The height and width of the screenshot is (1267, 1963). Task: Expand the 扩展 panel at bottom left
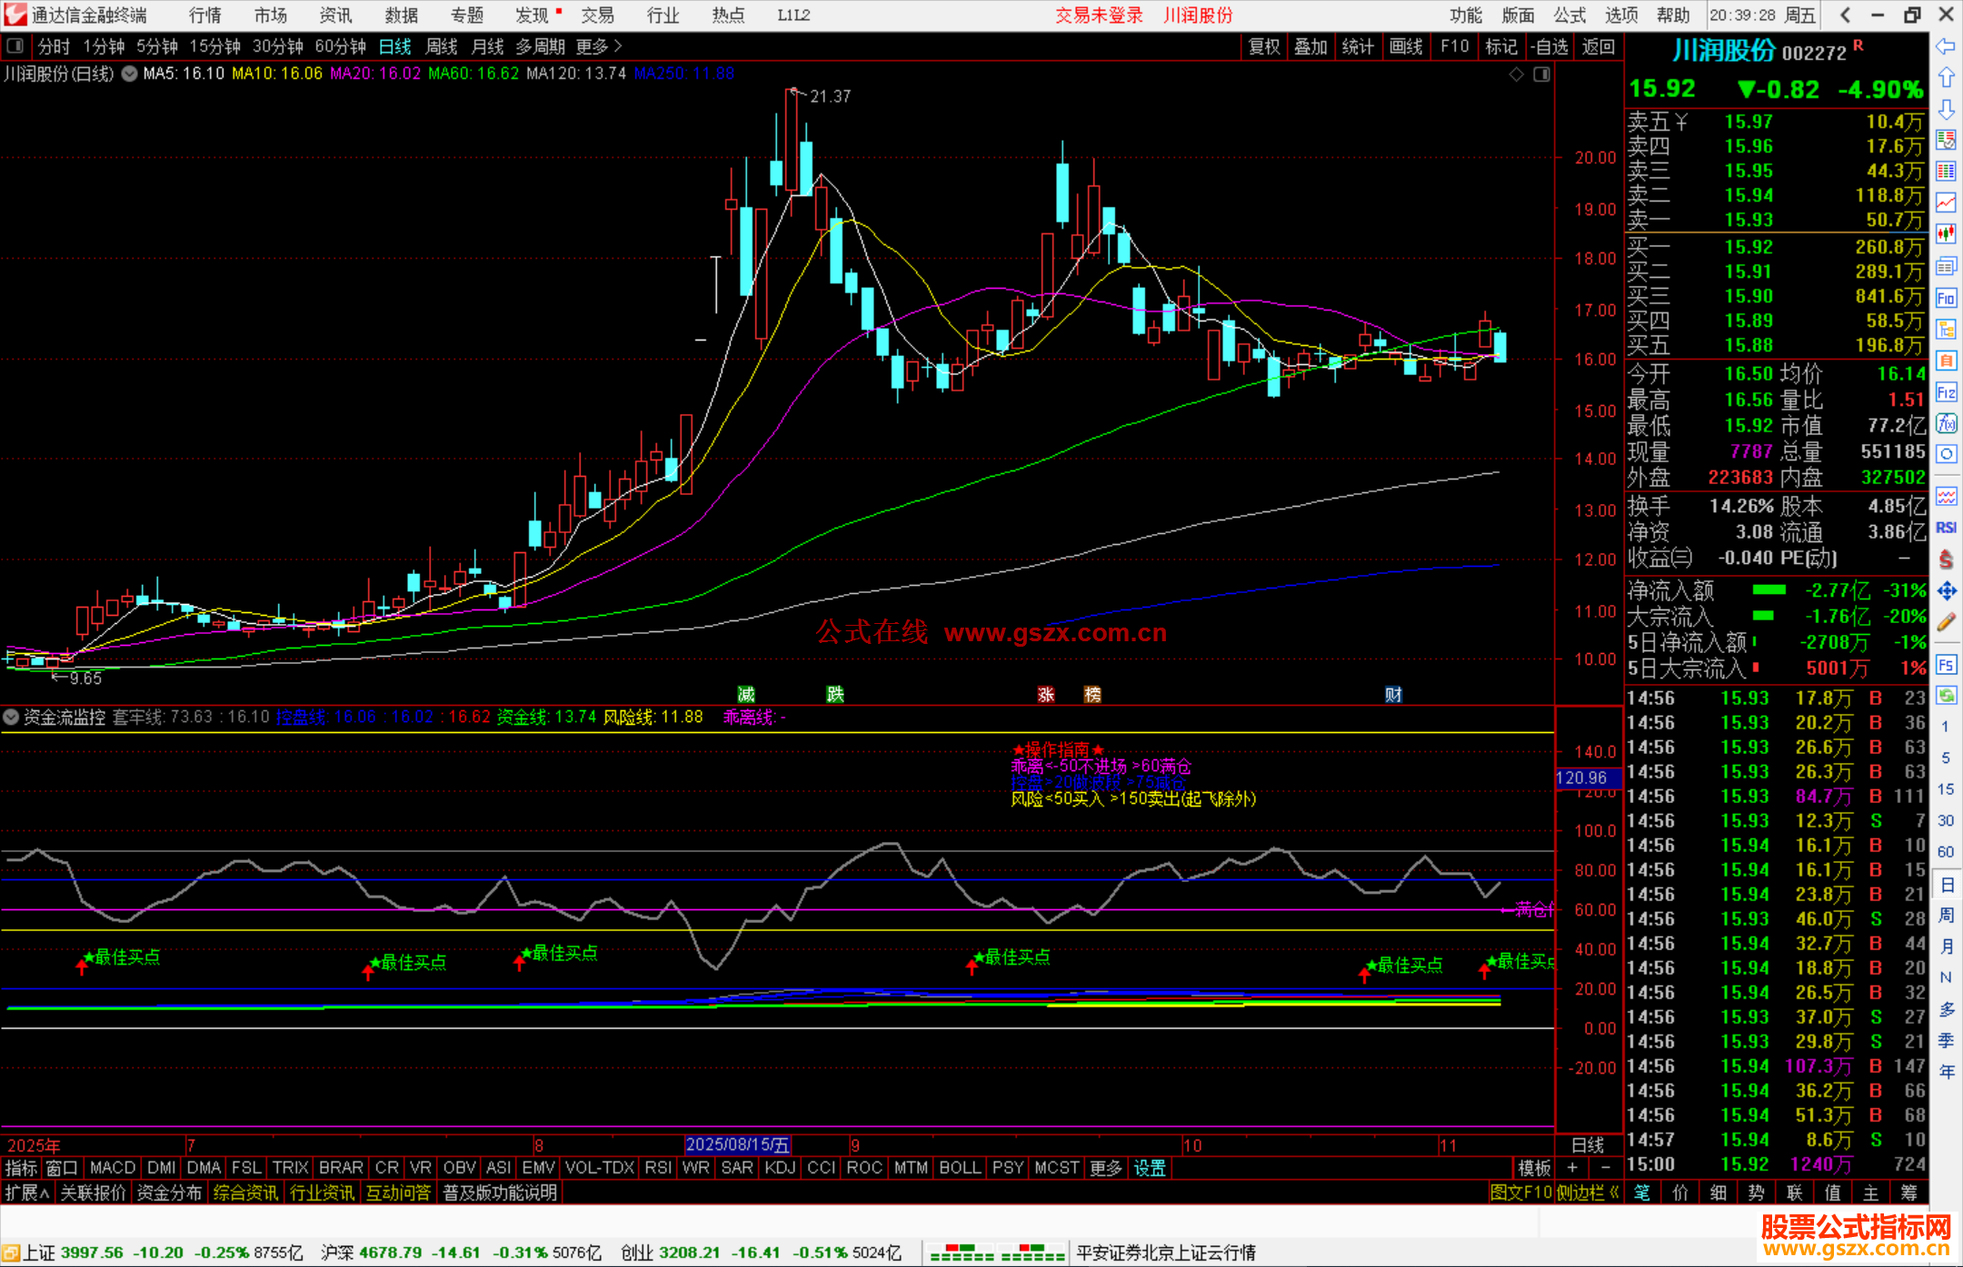26,1193
